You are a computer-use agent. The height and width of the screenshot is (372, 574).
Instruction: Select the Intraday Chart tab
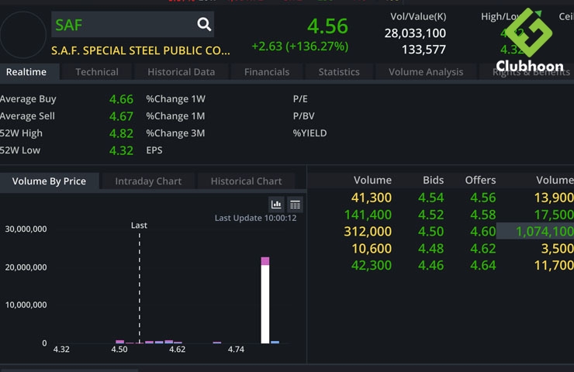148,181
